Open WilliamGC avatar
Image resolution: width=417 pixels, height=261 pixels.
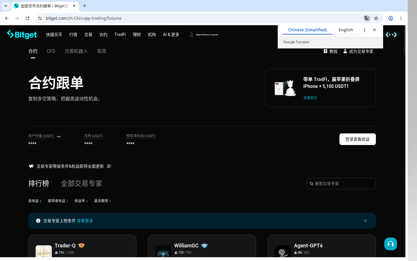pyautogui.click(x=163, y=251)
